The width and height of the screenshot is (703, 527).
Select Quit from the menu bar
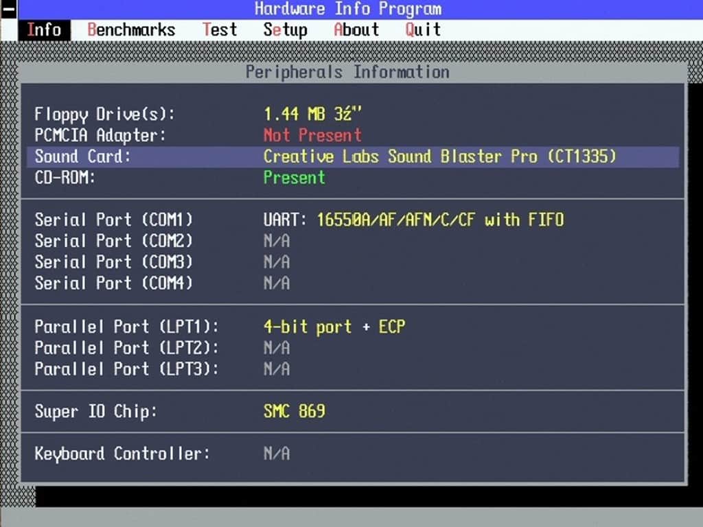click(423, 30)
